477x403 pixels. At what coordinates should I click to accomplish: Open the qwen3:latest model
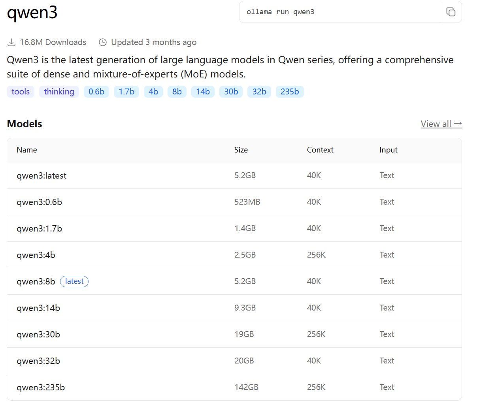(41, 176)
